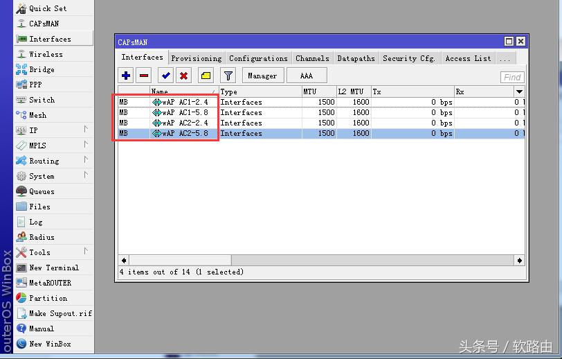Close the CAPsMAN window
Screen dimensions: 562x359
[520, 42]
